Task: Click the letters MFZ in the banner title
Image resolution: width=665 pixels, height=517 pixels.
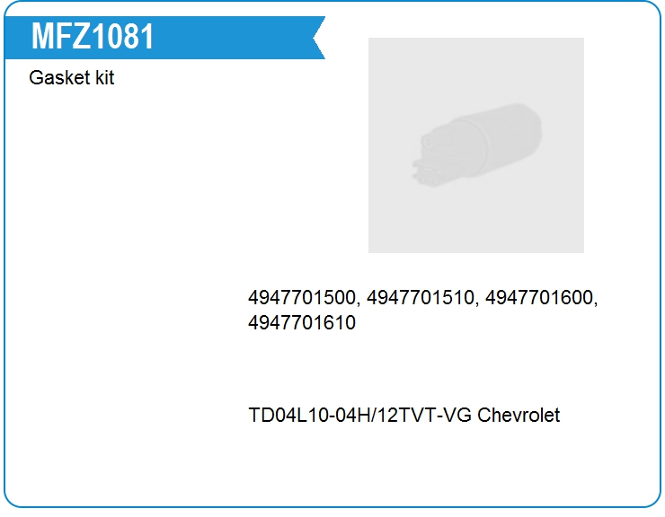Action: tap(61, 37)
